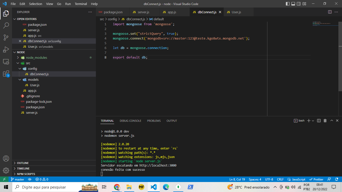The image size is (342, 192).
Task: Open the File menu
Action: point(13,4)
